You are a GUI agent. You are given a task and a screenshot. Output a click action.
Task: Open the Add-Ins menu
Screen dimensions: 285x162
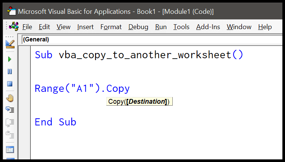(x=208, y=27)
